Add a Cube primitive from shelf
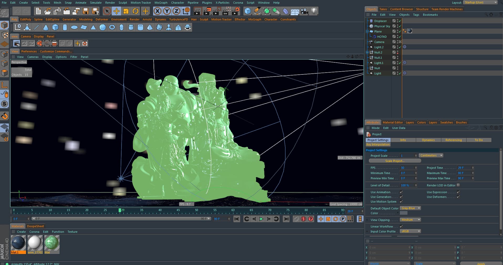This screenshot has width=503, height=265. pyautogui.click(x=55, y=27)
